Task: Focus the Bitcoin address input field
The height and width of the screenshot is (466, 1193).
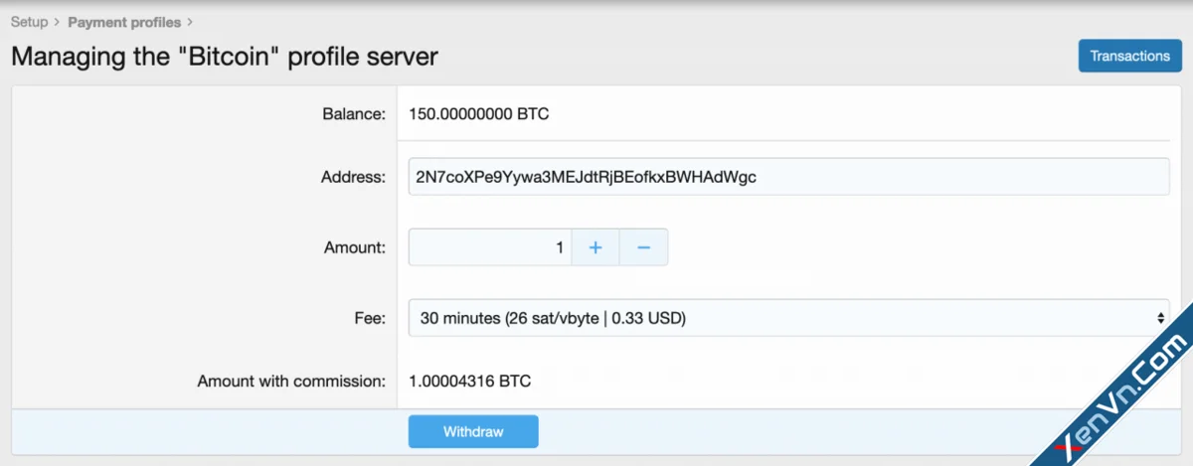Action: pos(788,177)
